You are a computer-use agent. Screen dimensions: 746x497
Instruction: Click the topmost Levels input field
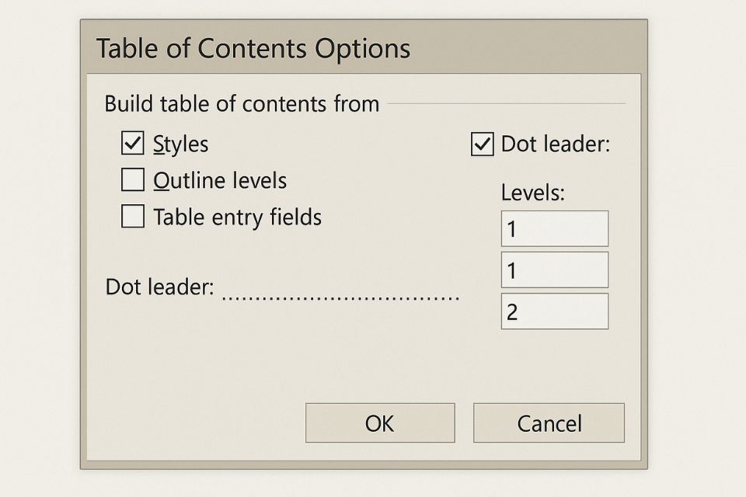(554, 228)
